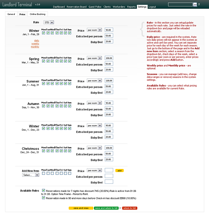Click the top search input field
The image size is (209, 215).
pos(180,5)
